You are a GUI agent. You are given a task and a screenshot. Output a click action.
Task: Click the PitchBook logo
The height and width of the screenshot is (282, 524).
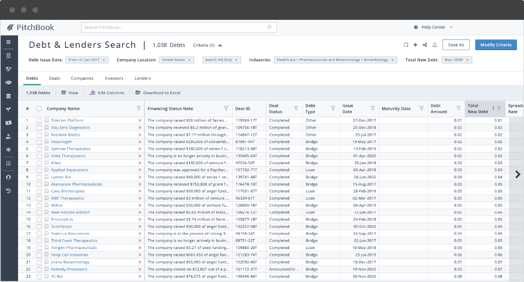pyautogui.click(x=30, y=28)
